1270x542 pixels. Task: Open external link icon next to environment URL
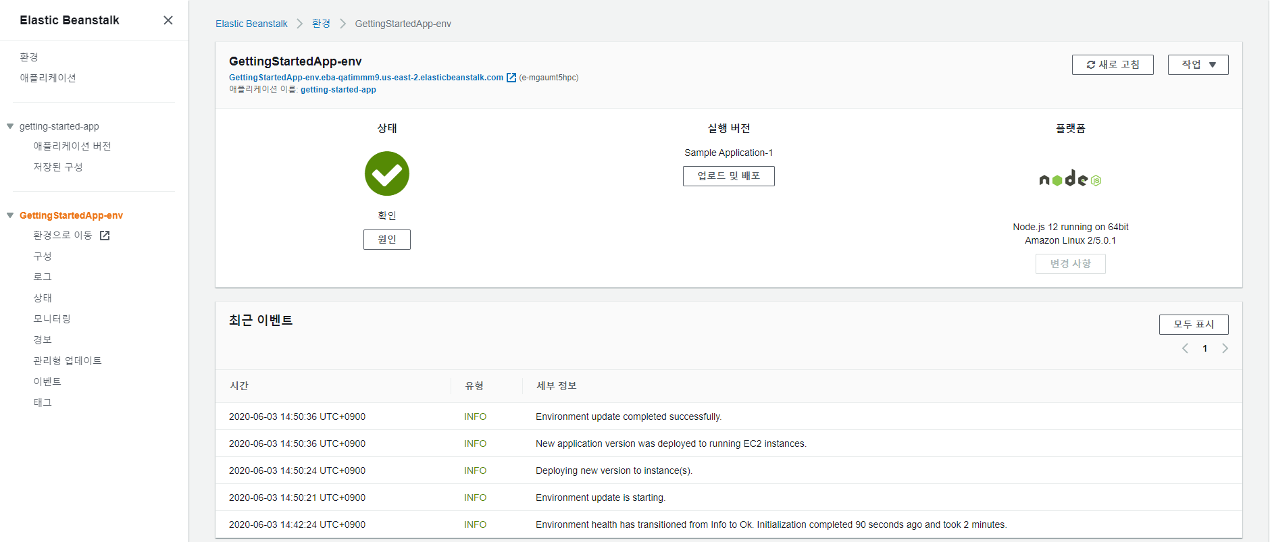click(x=511, y=78)
